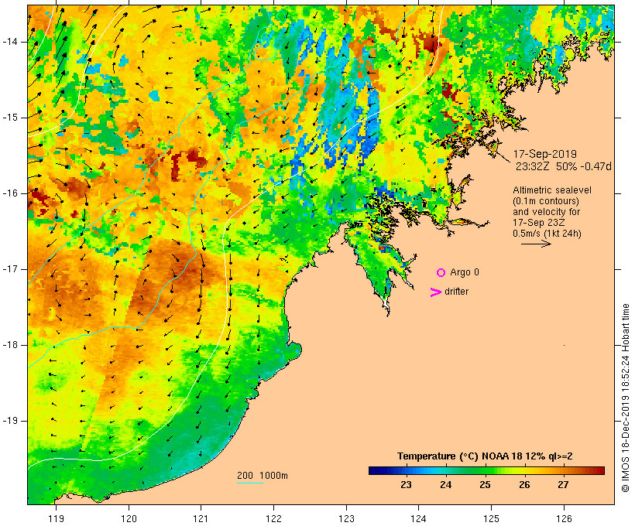Click the '27' color bar tick label

point(563,485)
